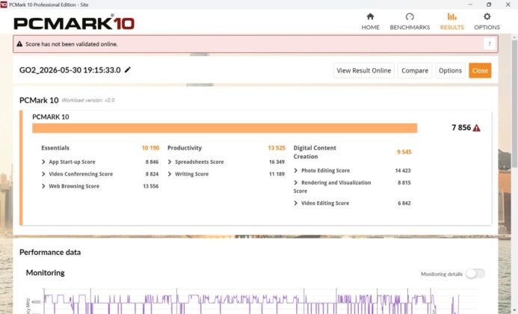
Task: Click the question mark in validation banner
Action: pos(490,43)
